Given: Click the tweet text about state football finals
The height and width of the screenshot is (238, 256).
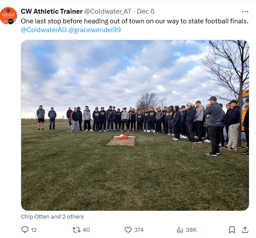Looking at the screenshot, I should pos(135,21).
